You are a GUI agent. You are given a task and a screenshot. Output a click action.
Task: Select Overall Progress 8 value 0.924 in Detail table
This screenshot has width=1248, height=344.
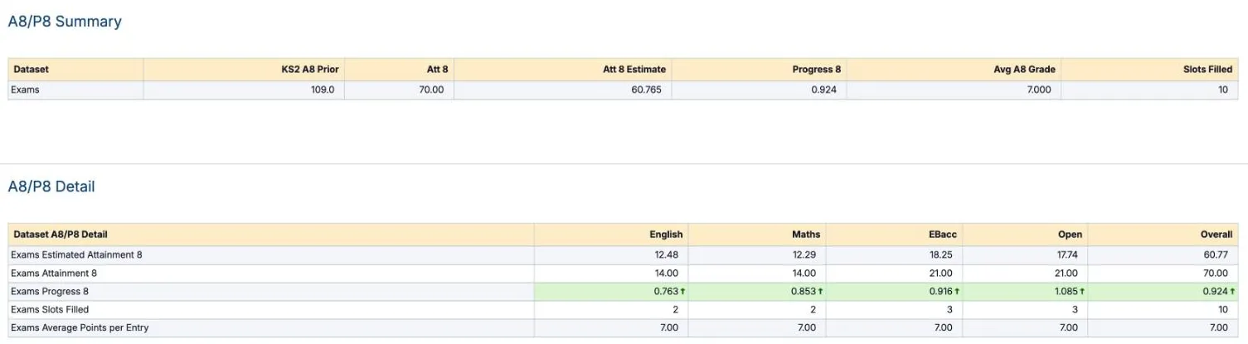[1216, 292]
